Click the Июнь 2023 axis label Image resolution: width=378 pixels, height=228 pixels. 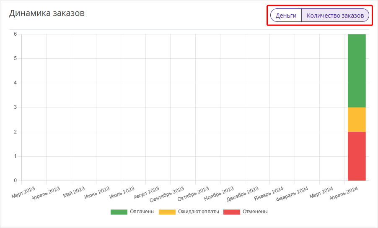[97, 193]
